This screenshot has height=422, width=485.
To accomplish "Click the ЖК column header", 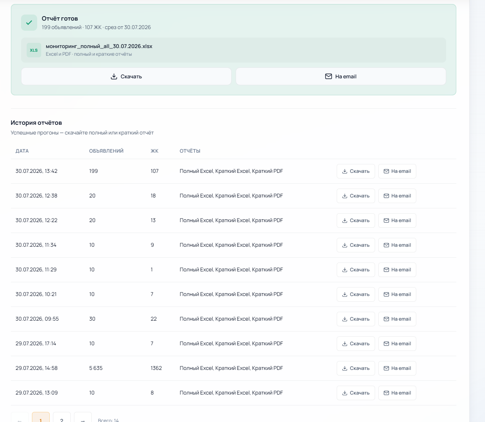I will (x=154, y=151).
